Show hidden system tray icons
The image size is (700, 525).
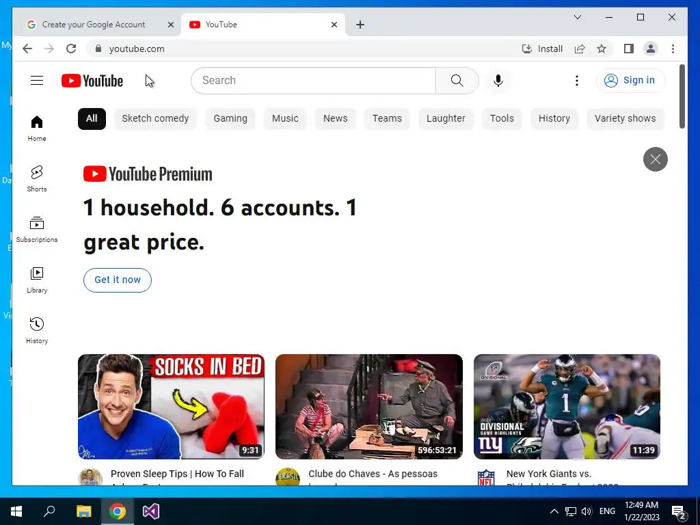tap(554, 511)
